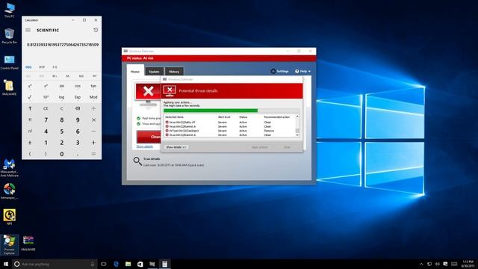Click the n! factorial key in Calculator
Viewport: 478px width, 269px height.
coord(30,132)
